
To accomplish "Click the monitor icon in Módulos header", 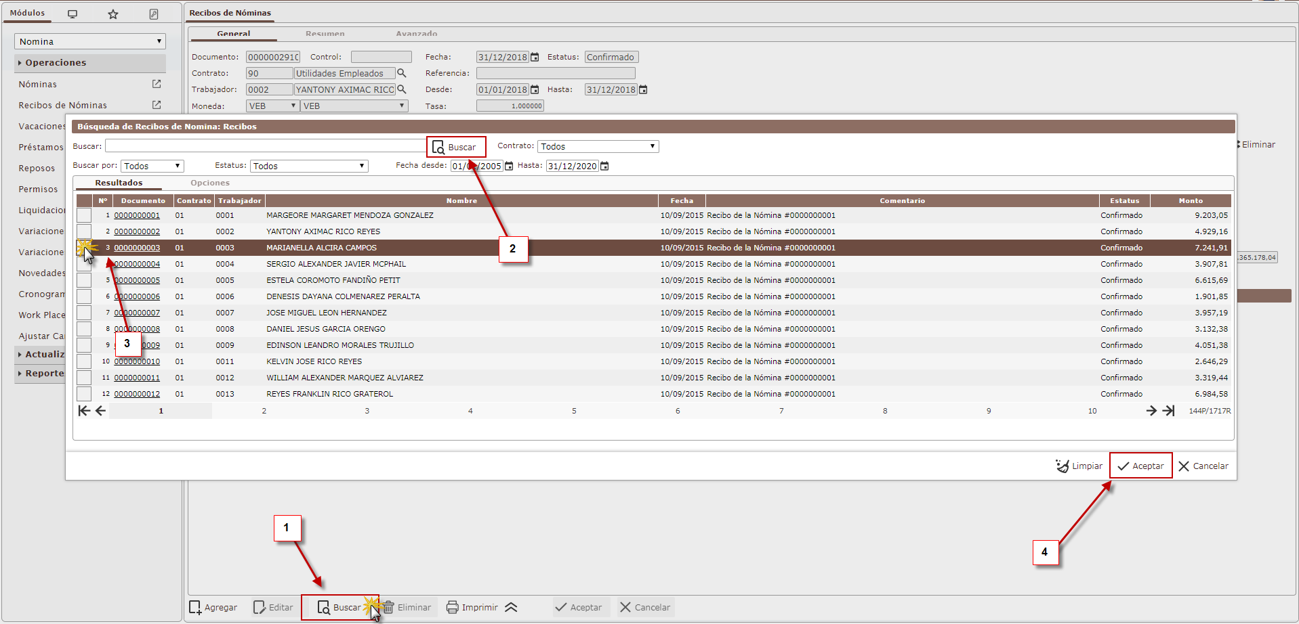I will pyautogui.click(x=73, y=14).
